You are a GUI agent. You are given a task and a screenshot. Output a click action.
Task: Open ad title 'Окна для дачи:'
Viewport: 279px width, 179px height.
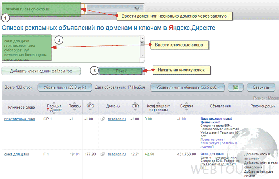[x=212, y=154]
